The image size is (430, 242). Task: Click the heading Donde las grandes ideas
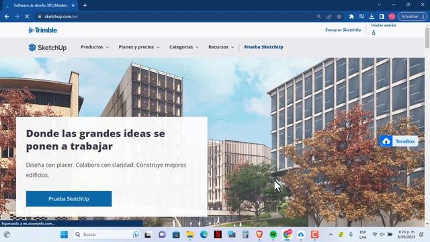[x=95, y=140]
